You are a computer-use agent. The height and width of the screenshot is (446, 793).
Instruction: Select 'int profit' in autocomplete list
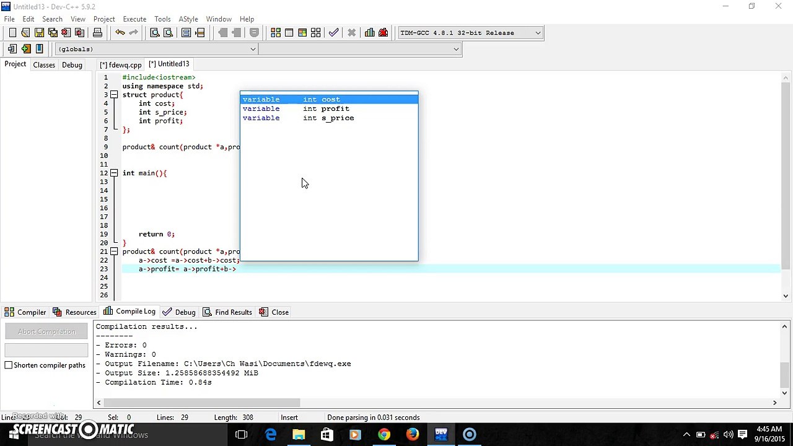click(x=329, y=108)
